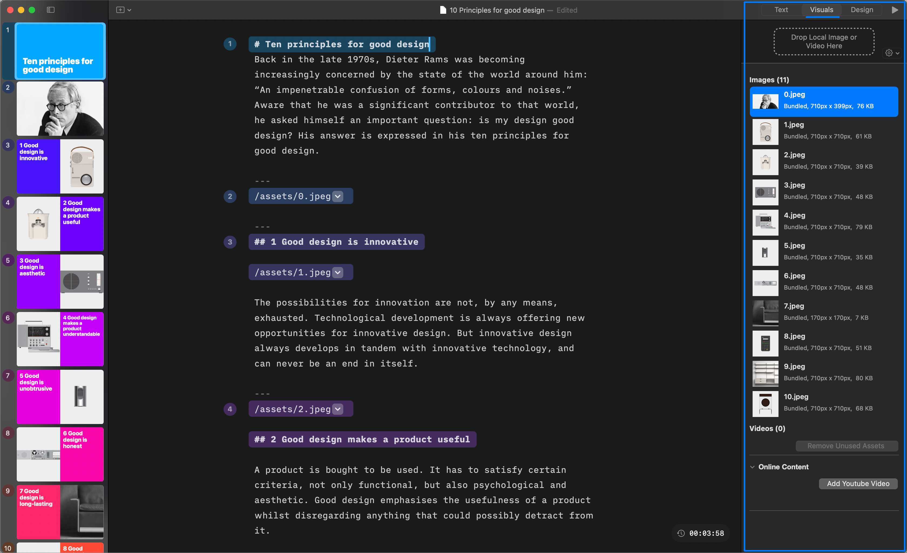Image resolution: width=907 pixels, height=553 pixels.
Task: Select 4.jpeg in the images list
Action: click(x=824, y=222)
